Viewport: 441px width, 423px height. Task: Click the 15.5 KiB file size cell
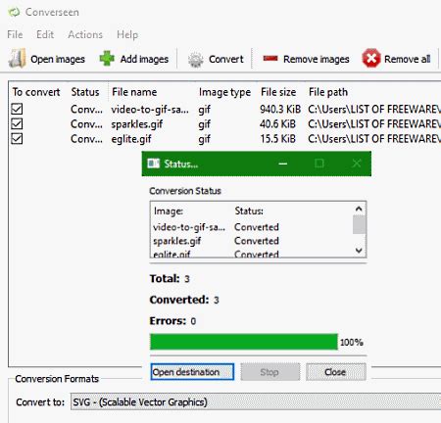coord(277,139)
